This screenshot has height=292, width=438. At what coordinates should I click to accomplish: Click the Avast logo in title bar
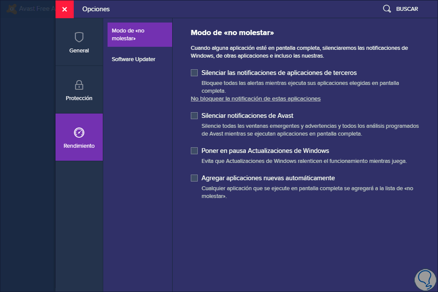[x=12, y=9]
